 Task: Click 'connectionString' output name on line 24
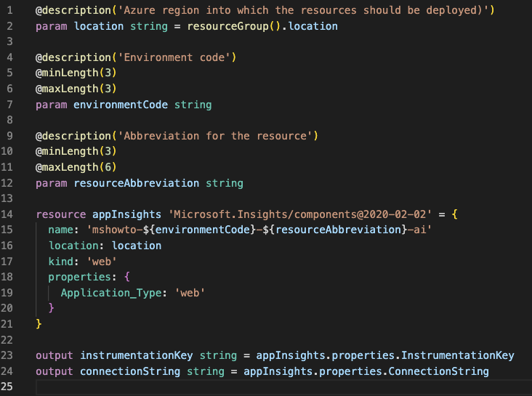tap(130, 371)
